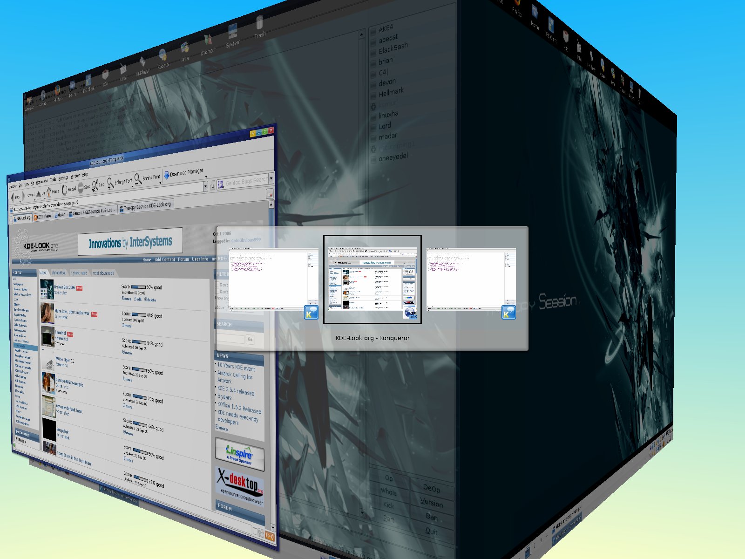Click the DeOp button in chat window
This screenshot has width=745, height=559.
coord(432,488)
